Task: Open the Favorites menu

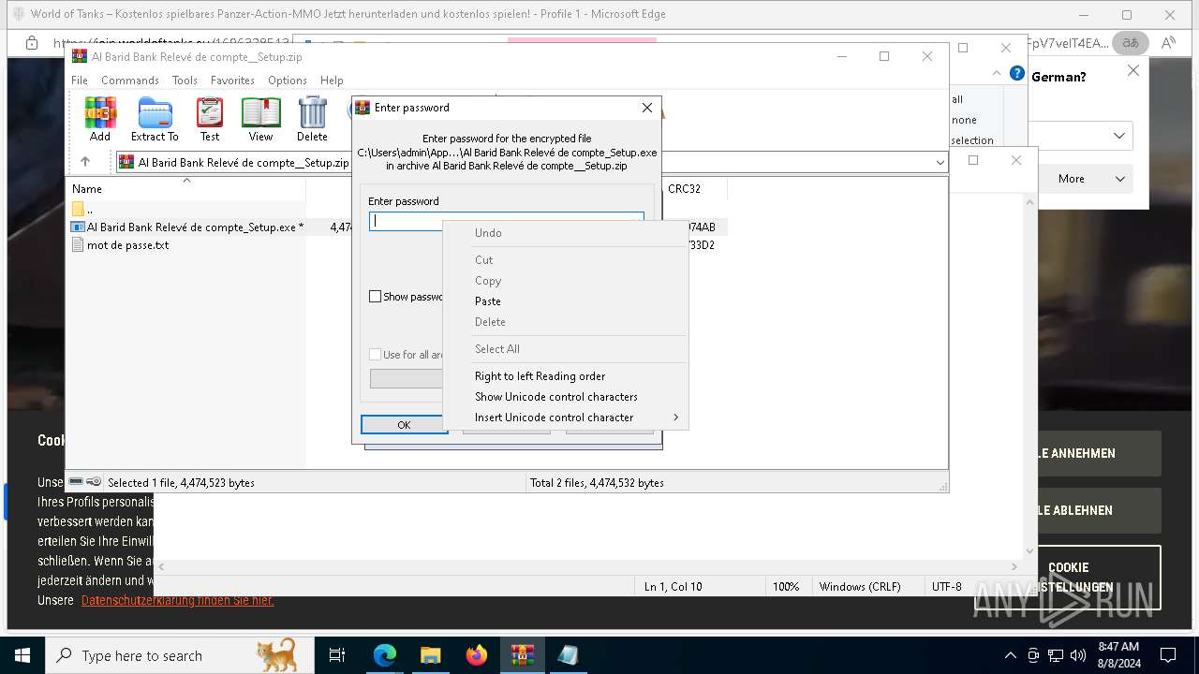Action: coord(232,81)
